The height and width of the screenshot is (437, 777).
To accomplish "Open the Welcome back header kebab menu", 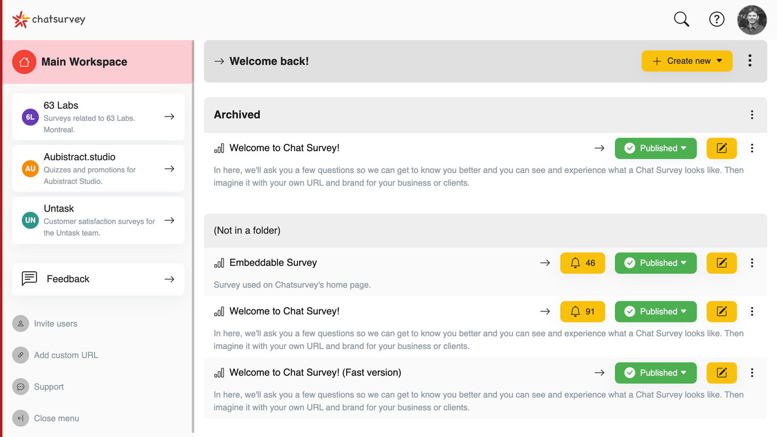I will tap(750, 61).
